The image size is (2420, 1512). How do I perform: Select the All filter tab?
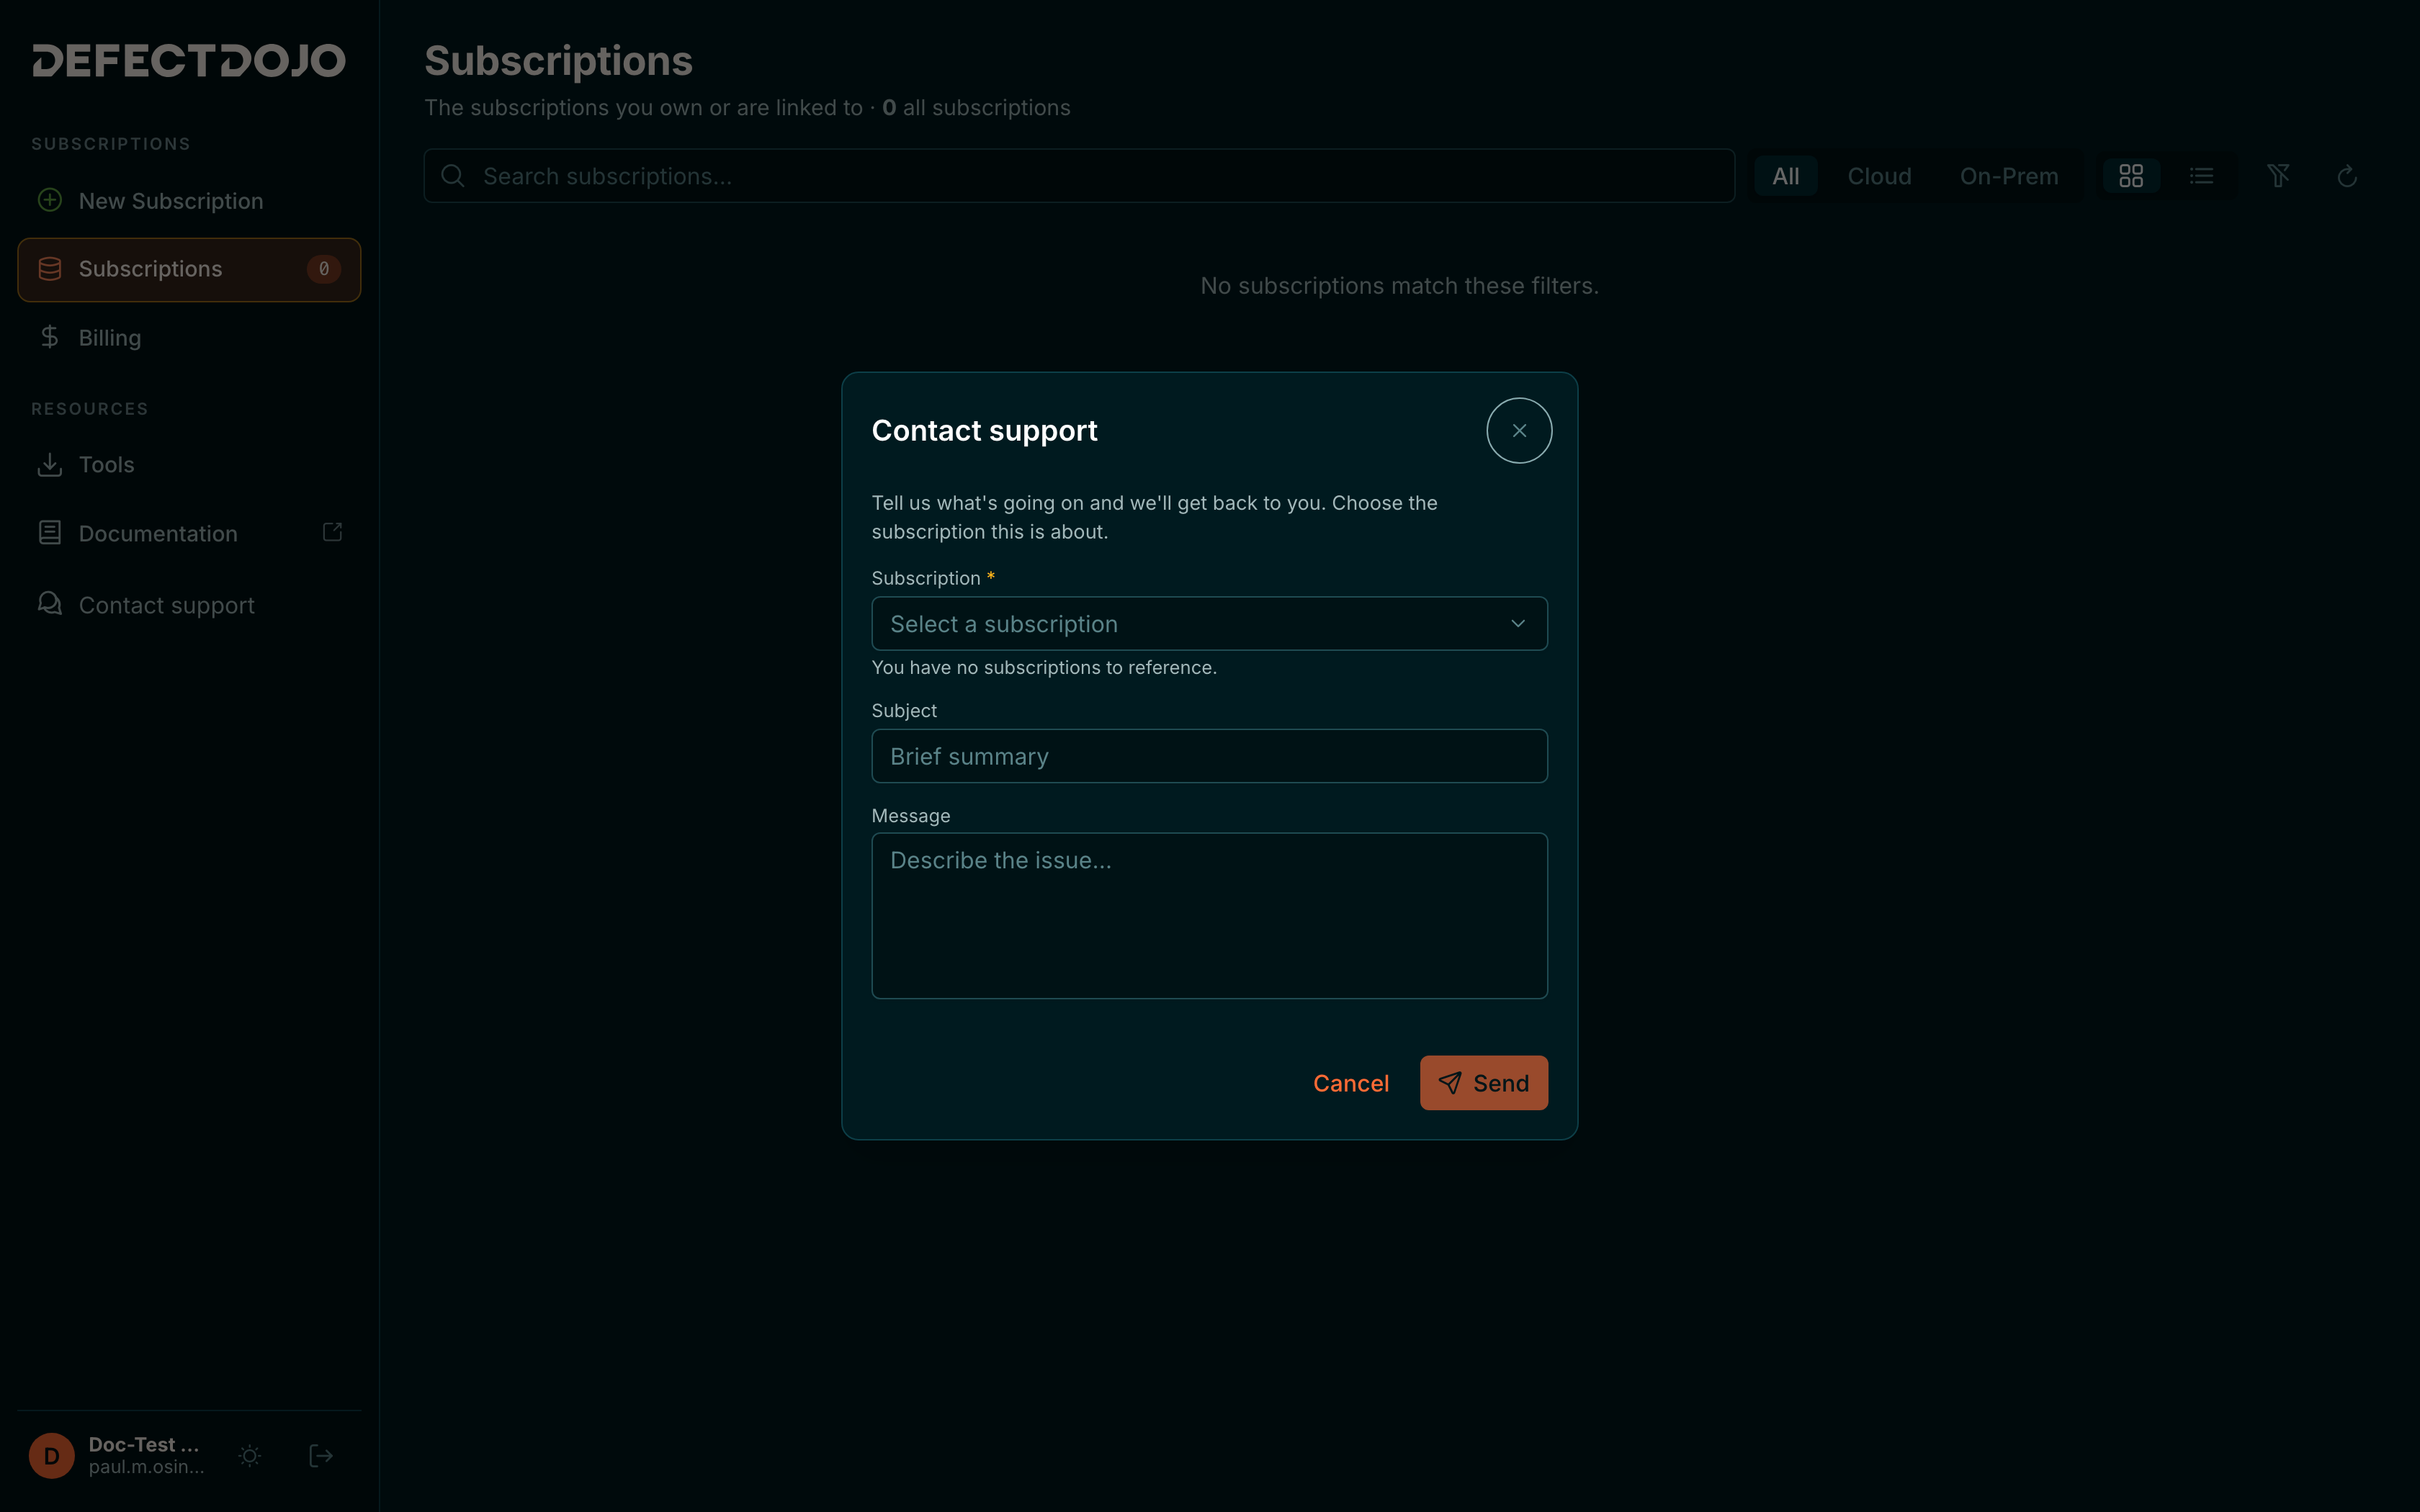tap(1785, 176)
